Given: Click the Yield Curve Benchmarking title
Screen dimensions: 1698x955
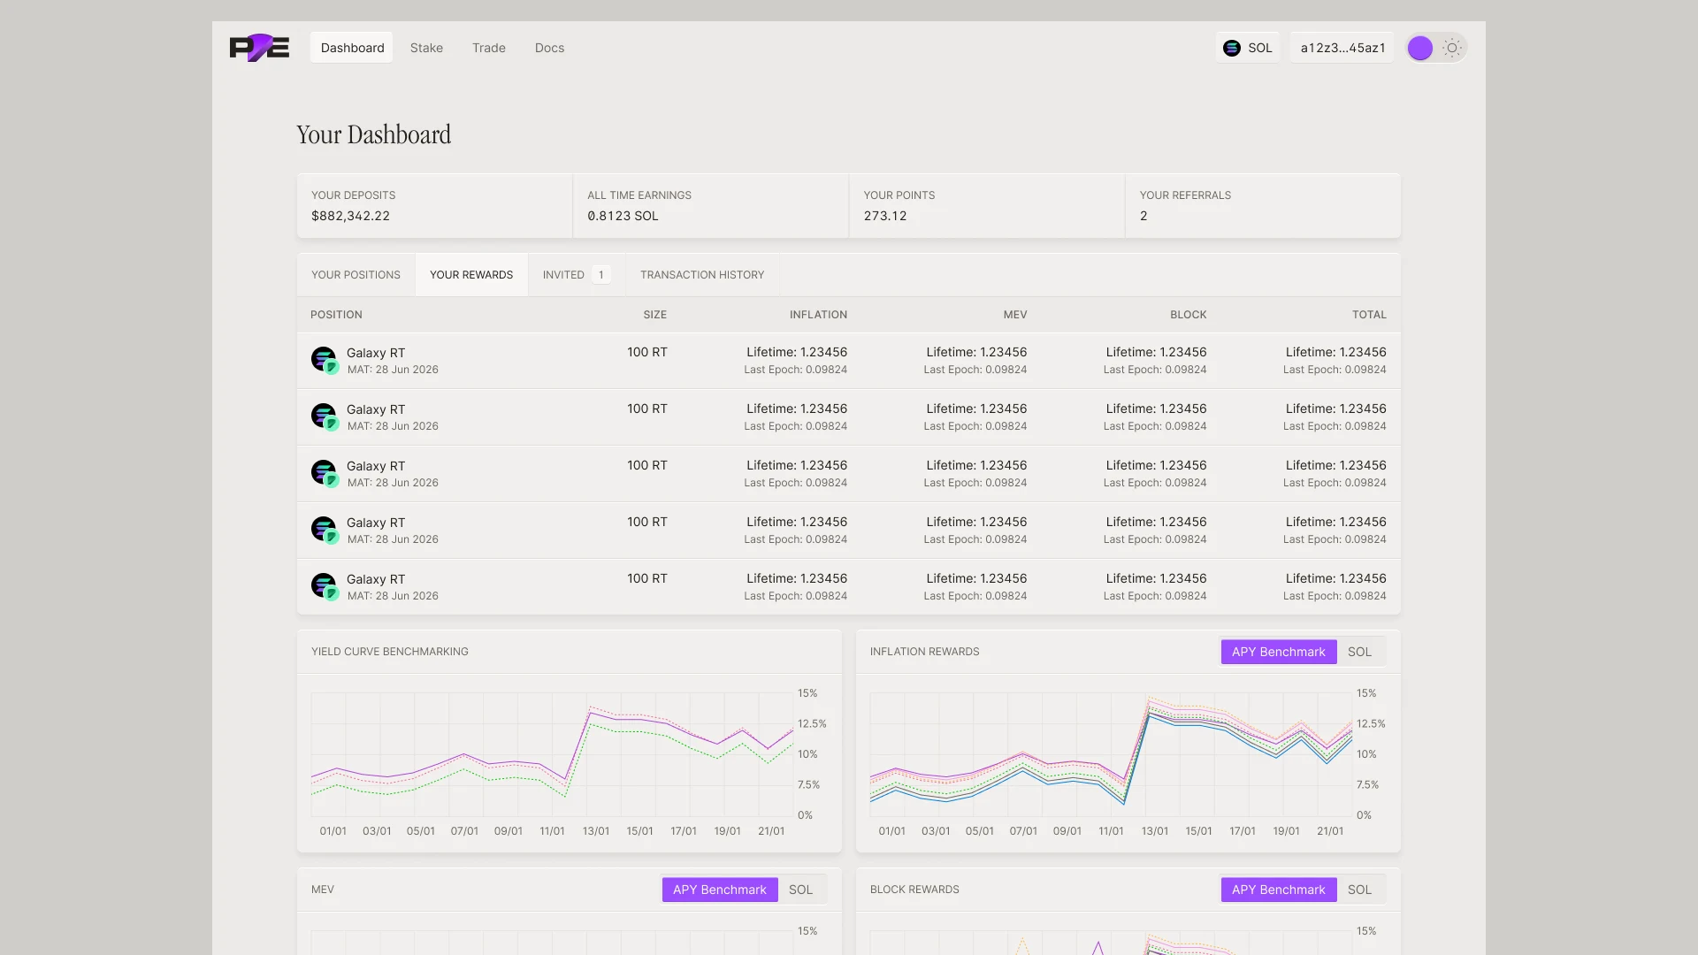Looking at the screenshot, I should tap(390, 652).
